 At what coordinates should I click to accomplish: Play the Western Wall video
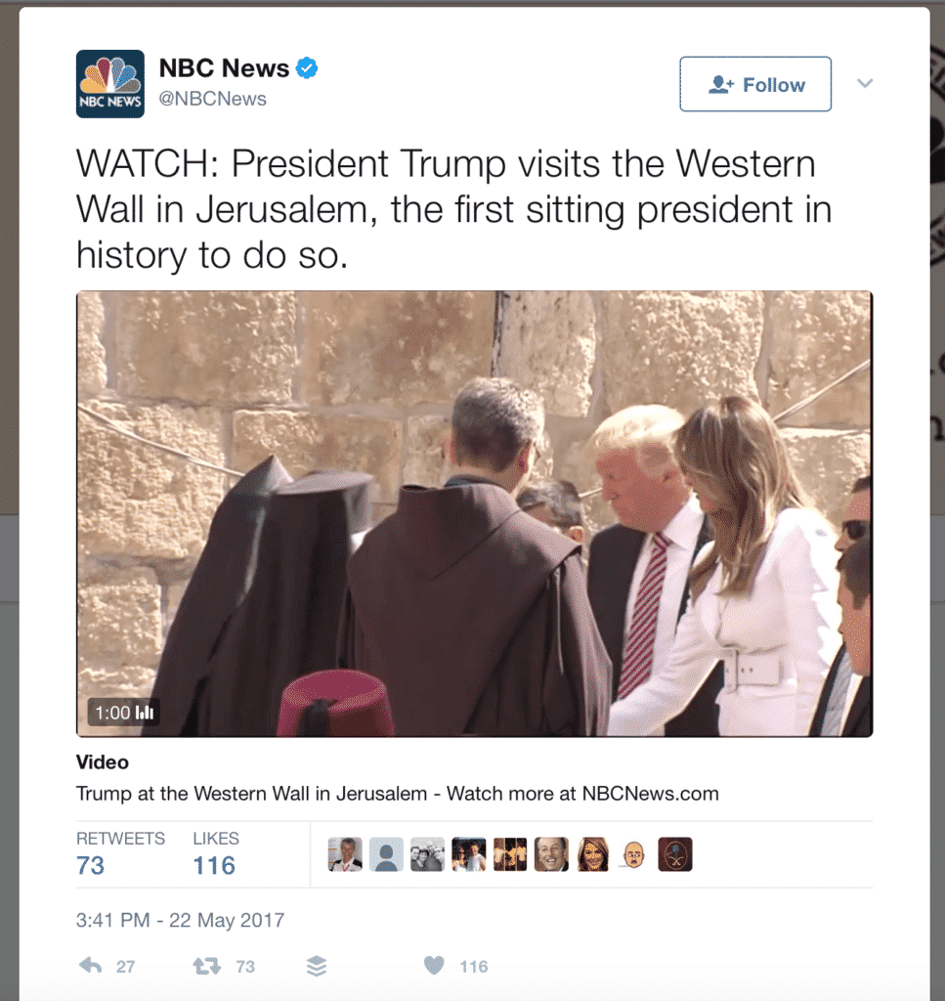(474, 513)
